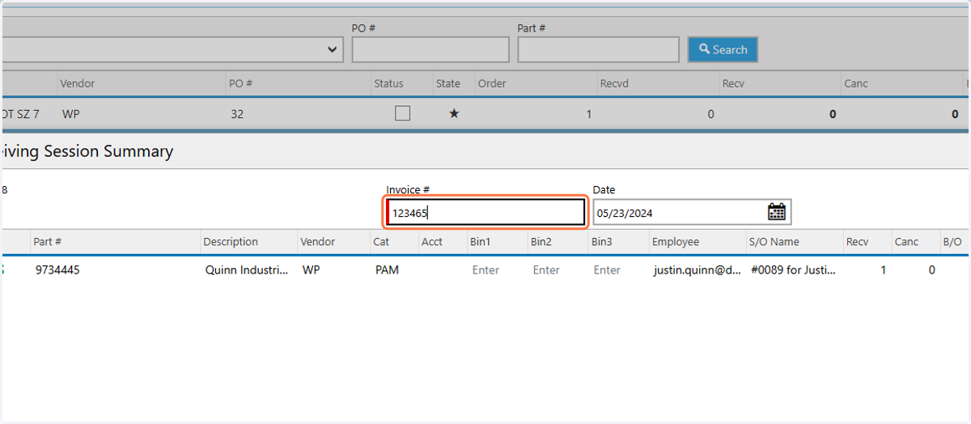The width and height of the screenshot is (971, 424).
Task: Click the B/O column header
Action: pos(952,241)
